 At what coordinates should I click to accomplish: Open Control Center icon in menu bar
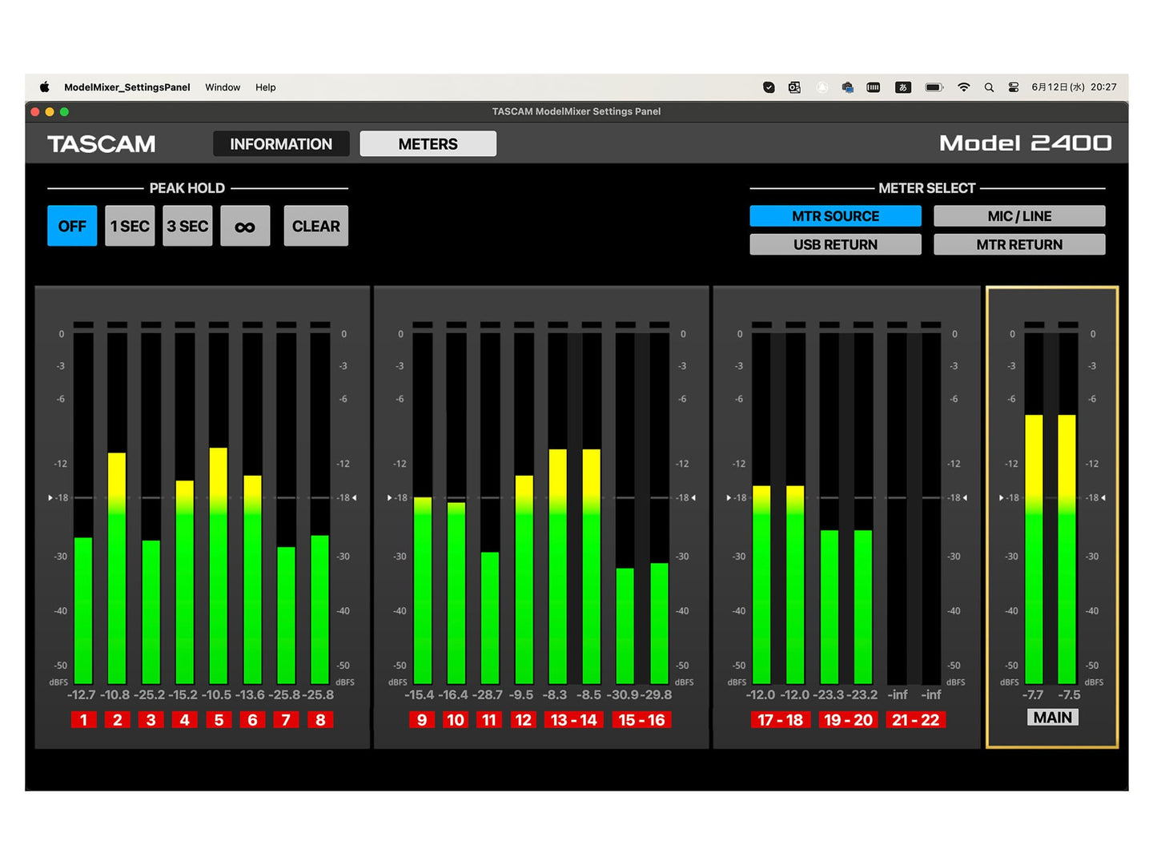point(1014,87)
